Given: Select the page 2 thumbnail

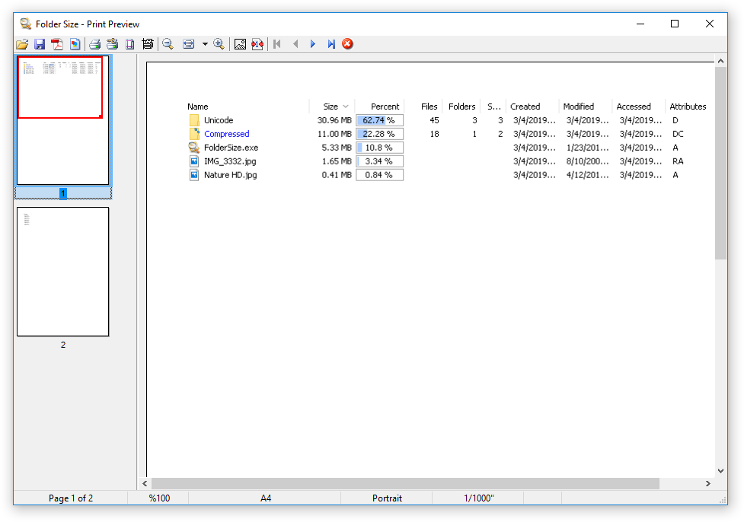Looking at the screenshot, I should pos(63,272).
